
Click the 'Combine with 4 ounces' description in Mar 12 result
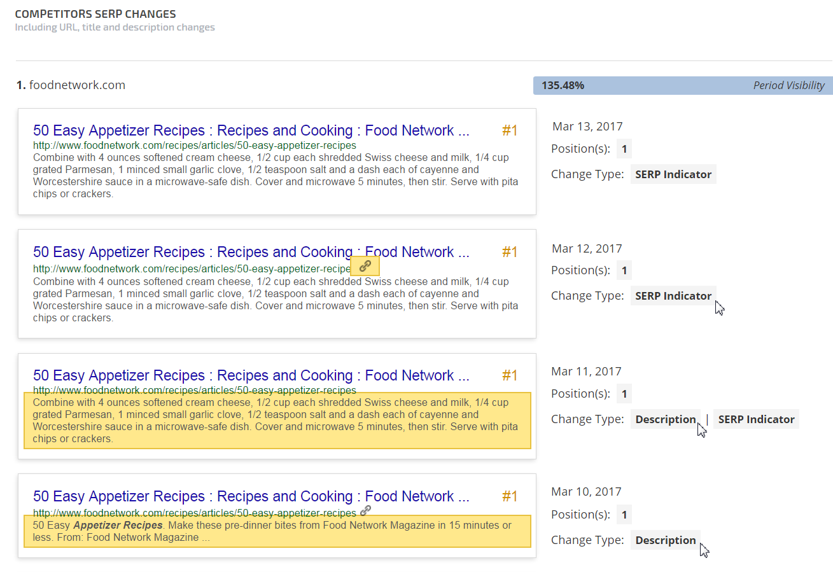coord(276,300)
